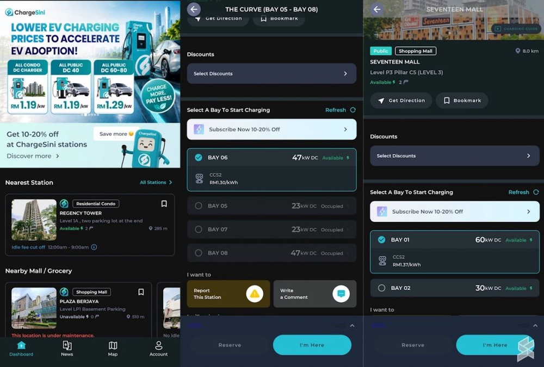Tap the maintenance notice on Plaza Berjaya

(53, 335)
